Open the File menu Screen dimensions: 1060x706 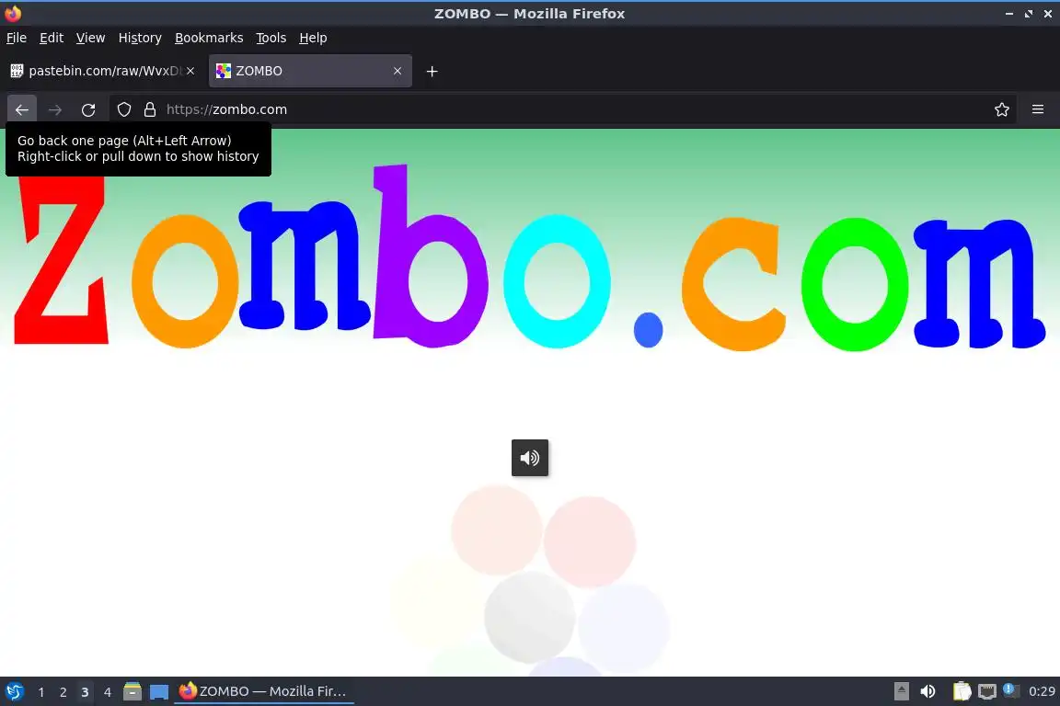17,38
